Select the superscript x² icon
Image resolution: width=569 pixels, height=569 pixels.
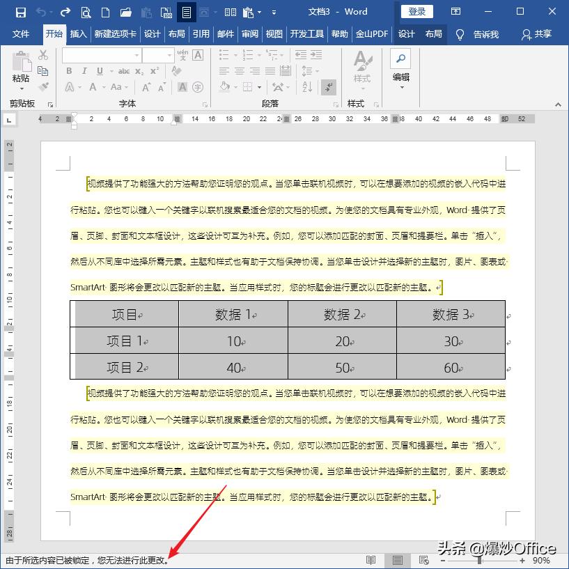(155, 70)
